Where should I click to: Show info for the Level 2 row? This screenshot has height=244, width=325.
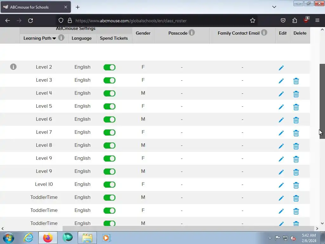click(13, 67)
